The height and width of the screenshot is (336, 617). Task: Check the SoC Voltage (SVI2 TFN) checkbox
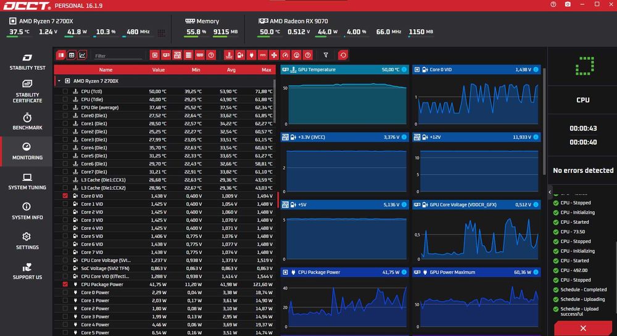(x=65, y=268)
